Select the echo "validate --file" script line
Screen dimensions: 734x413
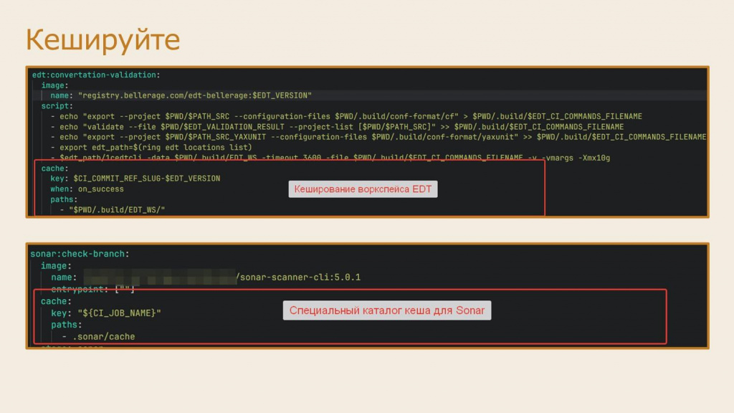(x=337, y=127)
